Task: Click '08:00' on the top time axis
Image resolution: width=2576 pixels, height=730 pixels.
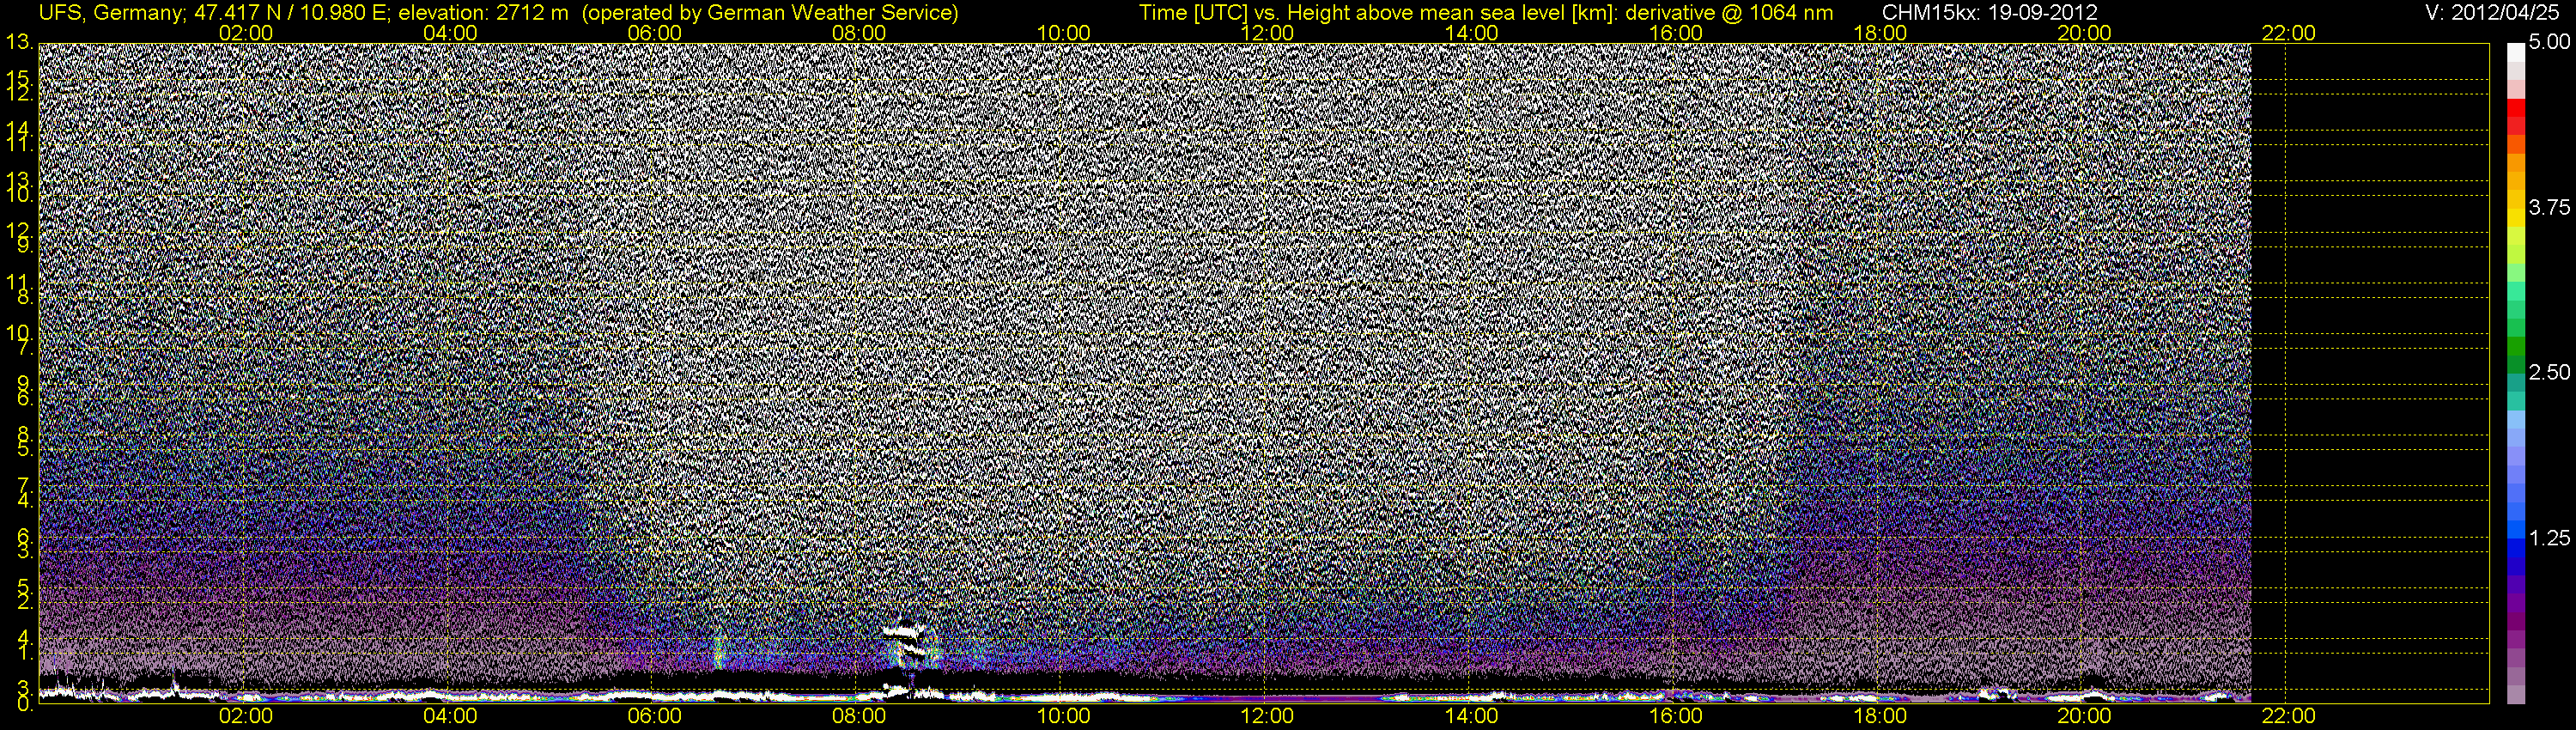Action: coord(859,33)
